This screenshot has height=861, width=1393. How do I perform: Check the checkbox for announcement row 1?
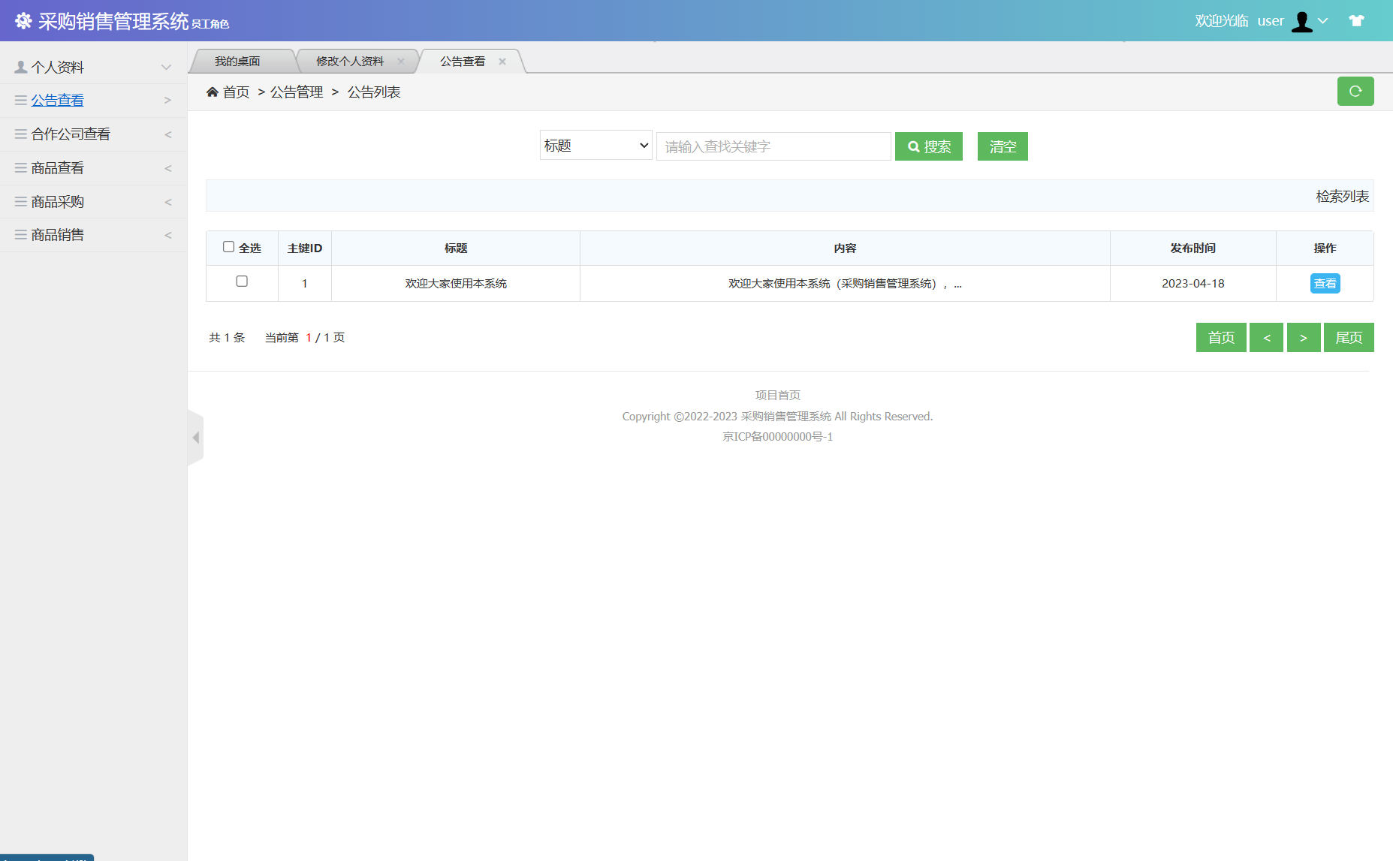(x=242, y=282)
